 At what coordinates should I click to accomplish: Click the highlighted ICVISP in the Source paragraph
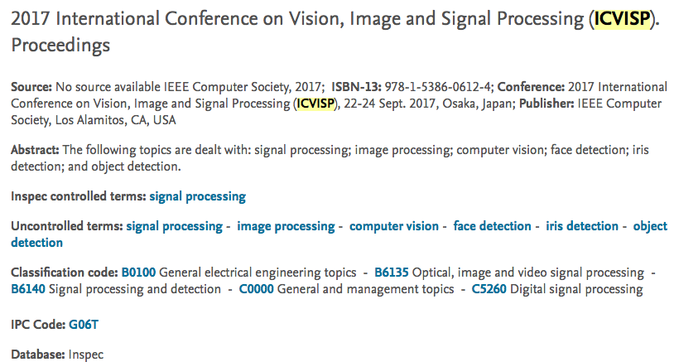coord(315,104)
